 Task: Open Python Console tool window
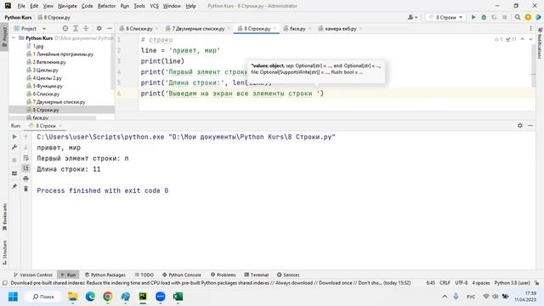(x=181, y=275)
